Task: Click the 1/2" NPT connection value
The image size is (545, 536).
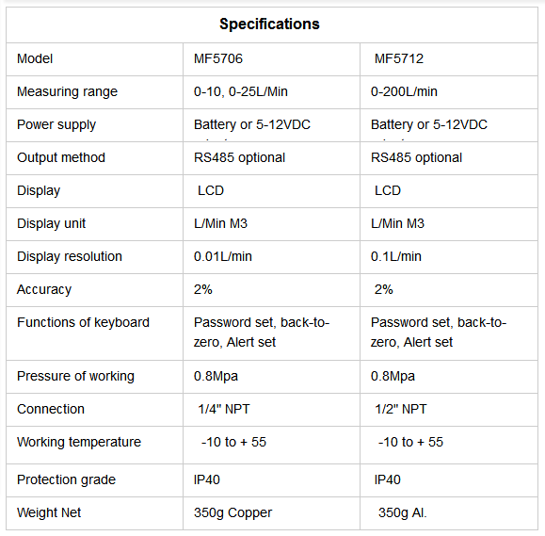Action: point(400,409)
